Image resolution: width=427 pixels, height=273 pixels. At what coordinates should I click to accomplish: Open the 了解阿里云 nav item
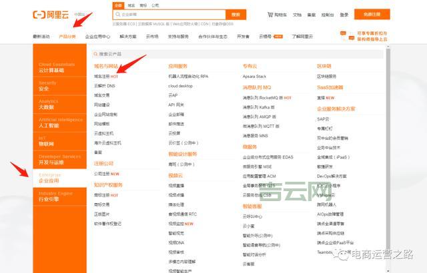[x=302, y=37]
